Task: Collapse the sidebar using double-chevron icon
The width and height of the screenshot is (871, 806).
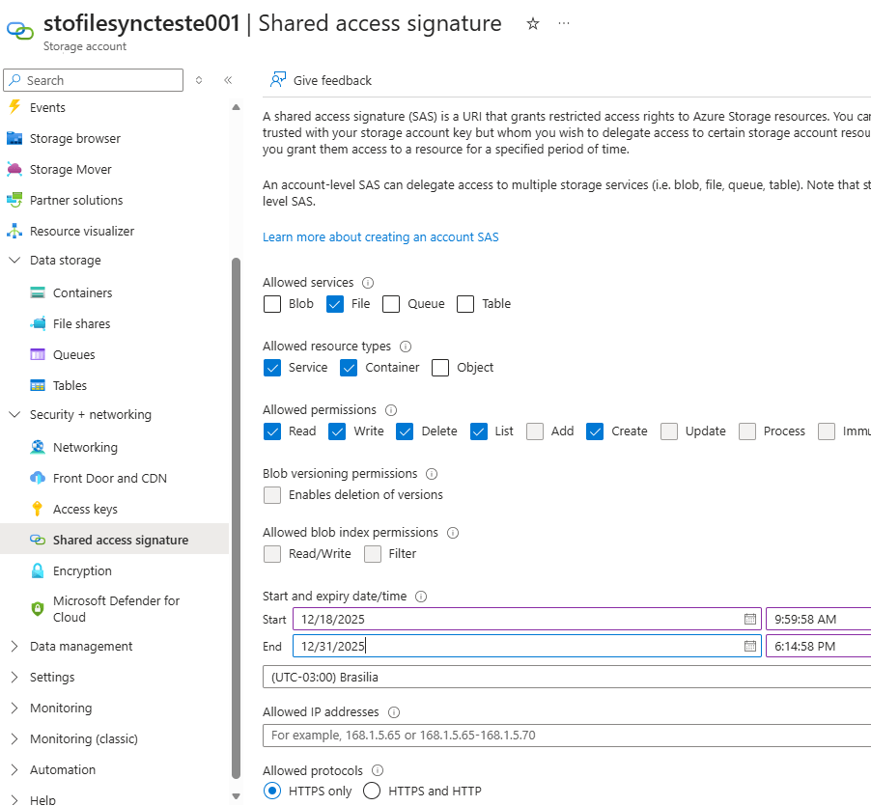Action: 228,80
